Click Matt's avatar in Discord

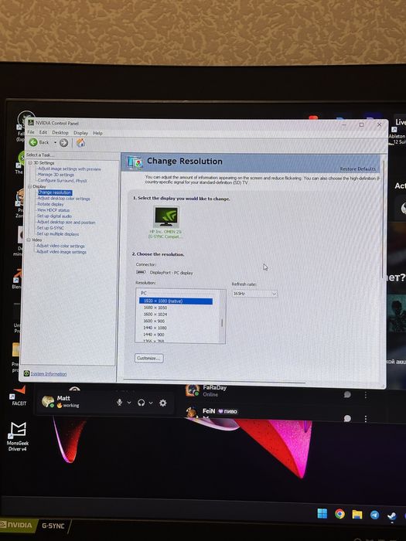pyautogui.click(x=48, y=401)
